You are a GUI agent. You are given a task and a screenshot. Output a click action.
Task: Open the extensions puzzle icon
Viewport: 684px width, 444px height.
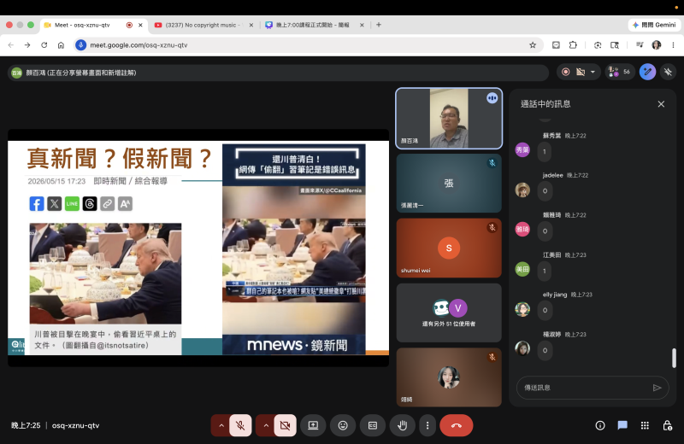coord(573,45)
